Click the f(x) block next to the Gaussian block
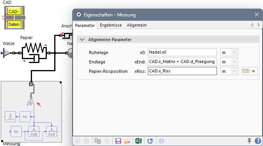263x146 pixels. point(25,117)
